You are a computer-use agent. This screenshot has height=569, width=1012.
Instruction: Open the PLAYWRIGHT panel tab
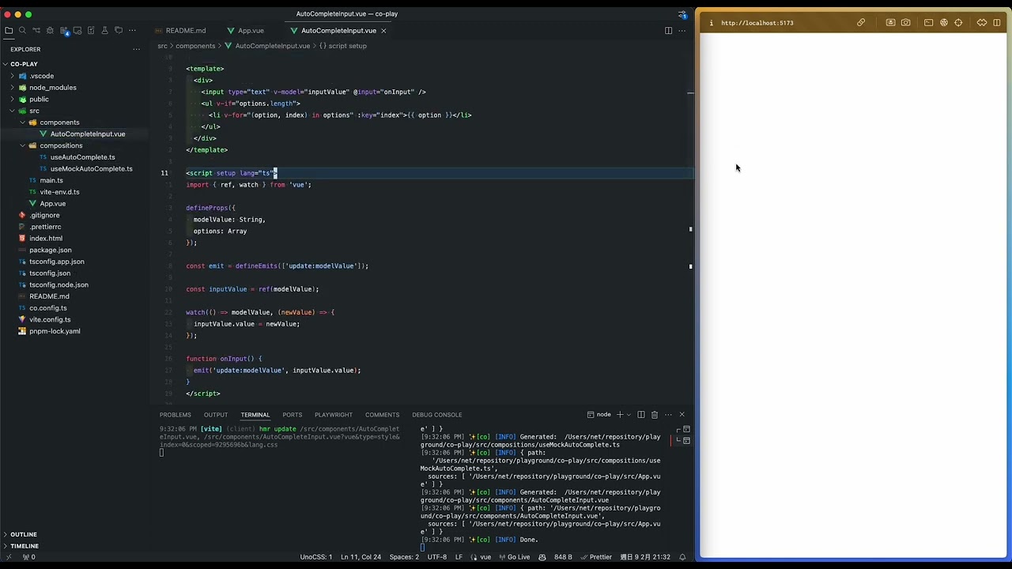[x=334, y=415]
